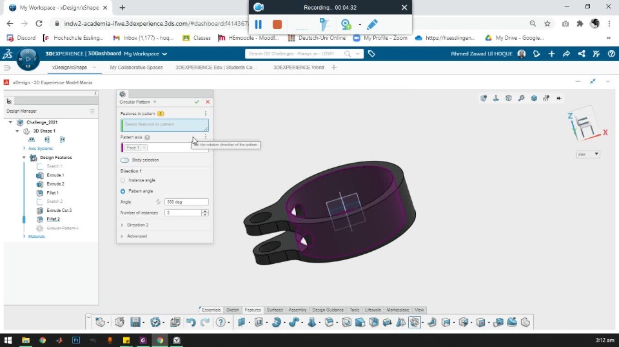Select the Instance angle radio button
Screen dimensions: 619x347
[123, 180]
